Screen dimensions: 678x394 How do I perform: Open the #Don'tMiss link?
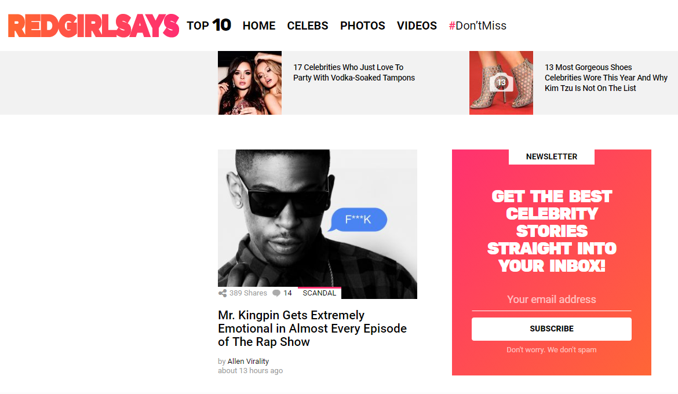click(477, 26)
